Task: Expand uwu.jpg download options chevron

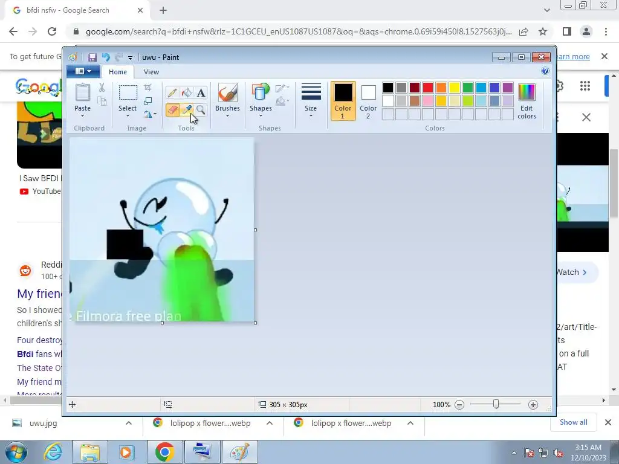Action: (129, 423)
